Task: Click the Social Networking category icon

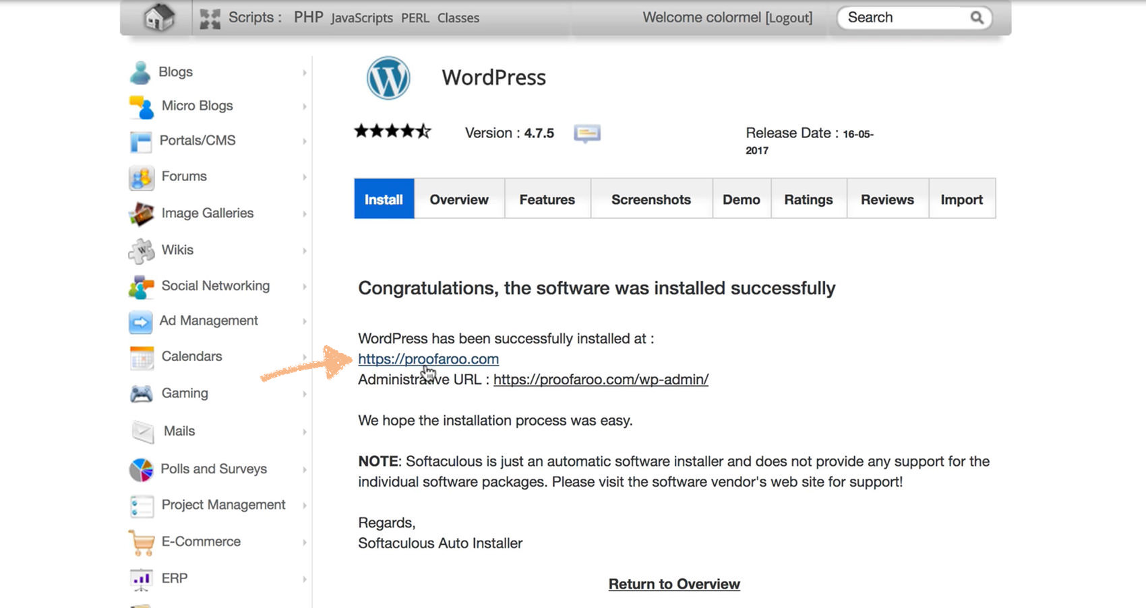Action: click(x=142, y=287)
